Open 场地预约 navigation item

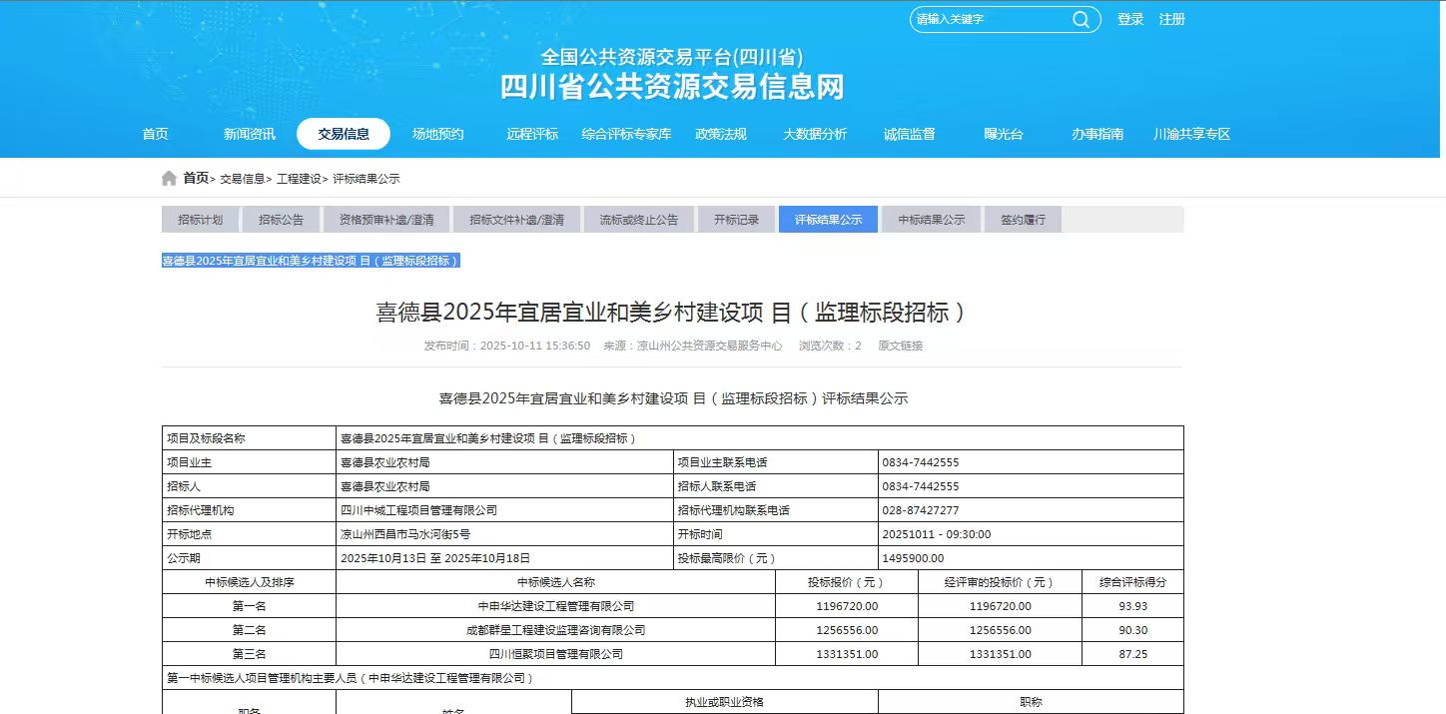point(437,134)
